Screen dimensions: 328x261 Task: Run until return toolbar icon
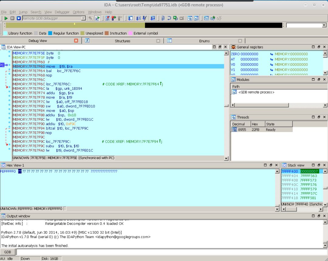pos(176,18)
